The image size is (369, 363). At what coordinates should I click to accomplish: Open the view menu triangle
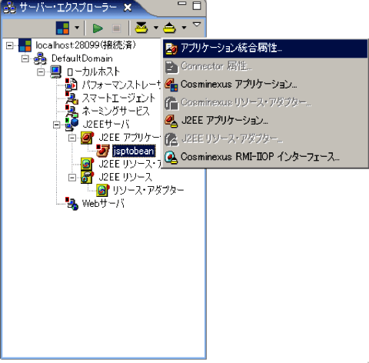(197, 25)
